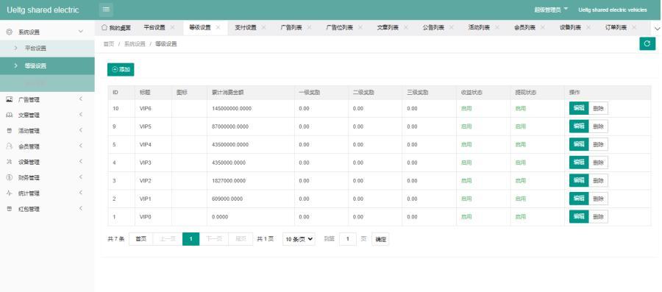Edit the VIP6 row via 编辑
Viewport: 662px width, 292px height.
[x=579, y=108]
